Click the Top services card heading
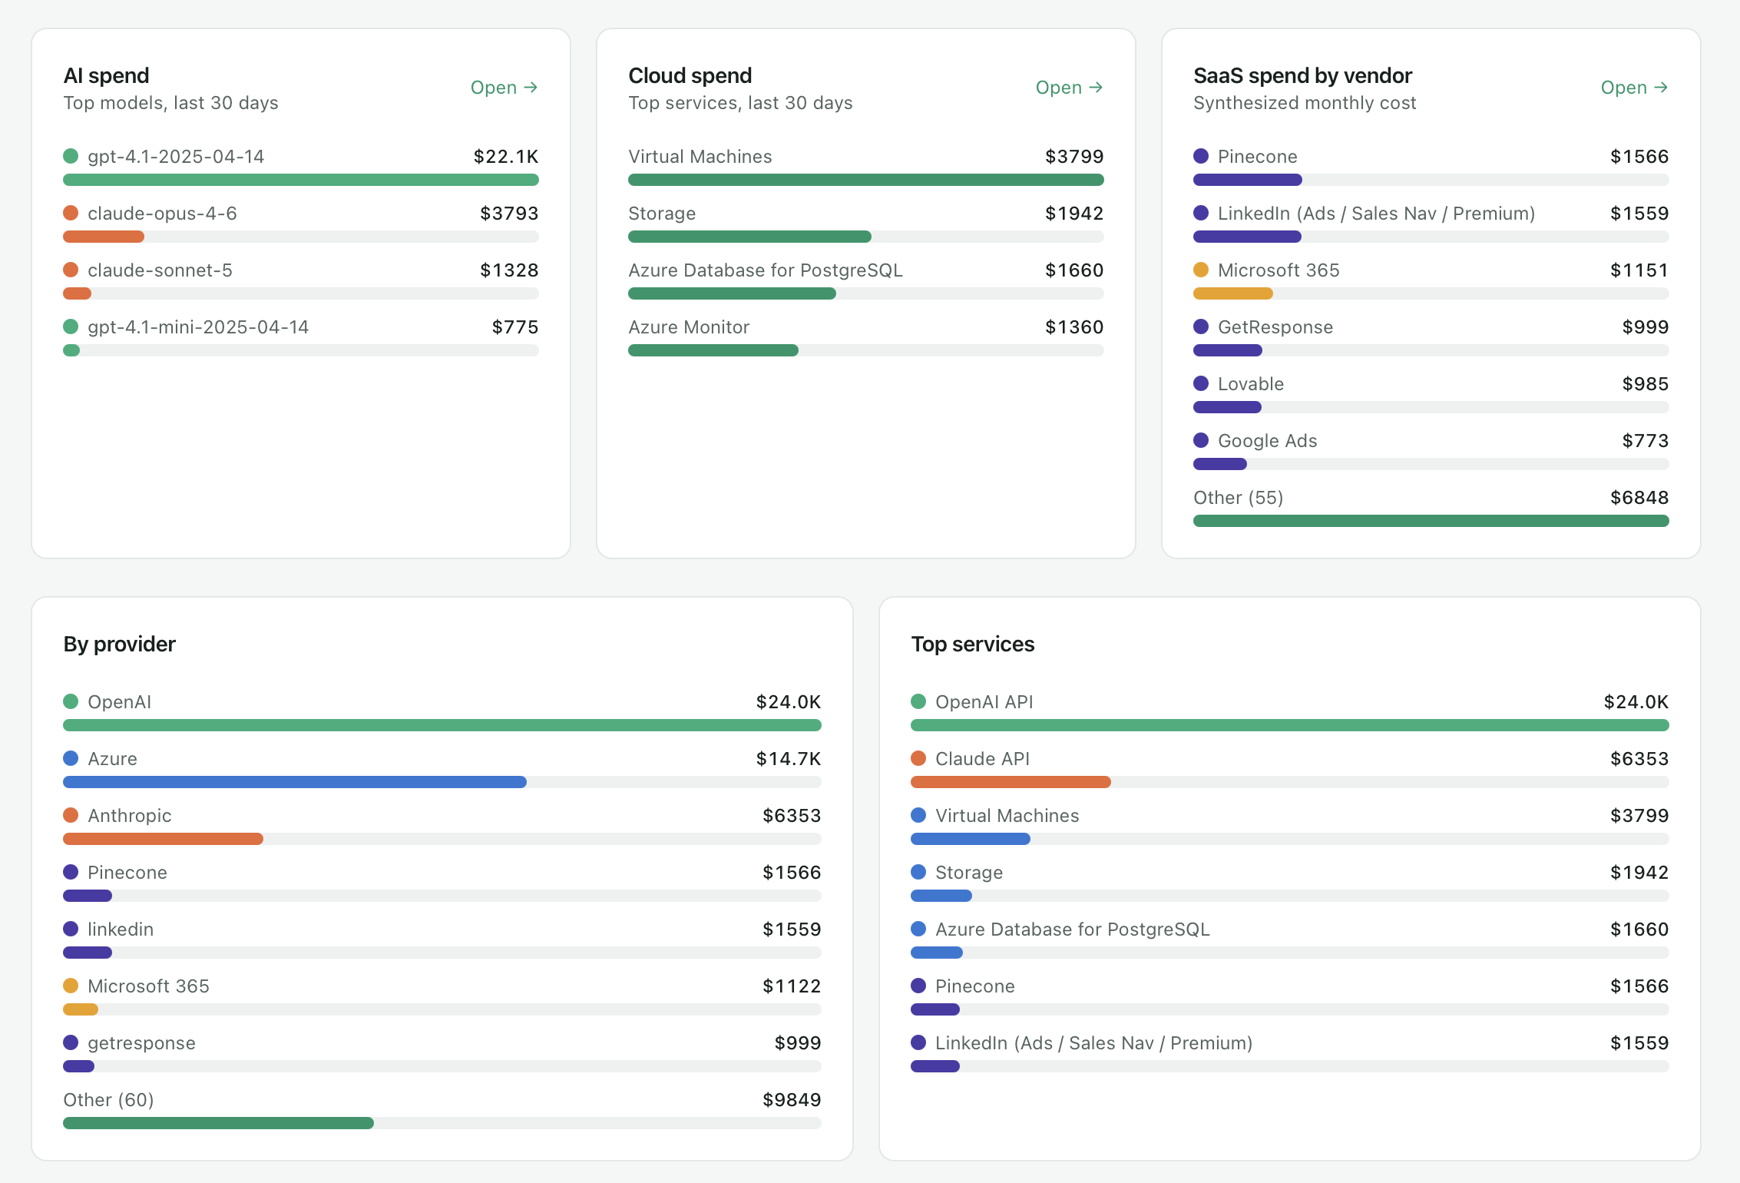Screen dimensions: 1740x1183 (x=972, y=644)
